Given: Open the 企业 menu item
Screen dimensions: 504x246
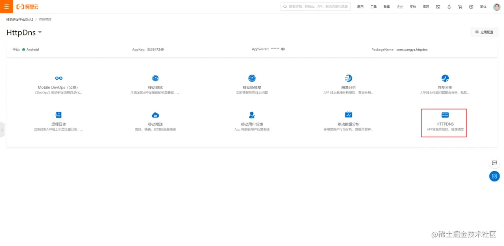Looking at the screenshot, I should (x=400, y=7).
